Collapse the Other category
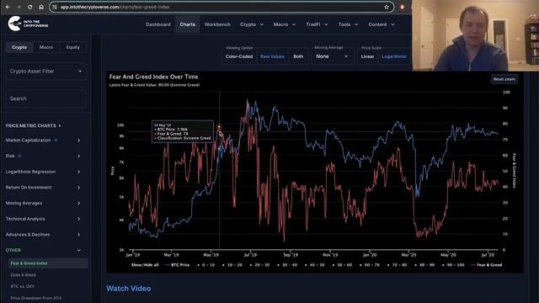 tap(43, 250)
